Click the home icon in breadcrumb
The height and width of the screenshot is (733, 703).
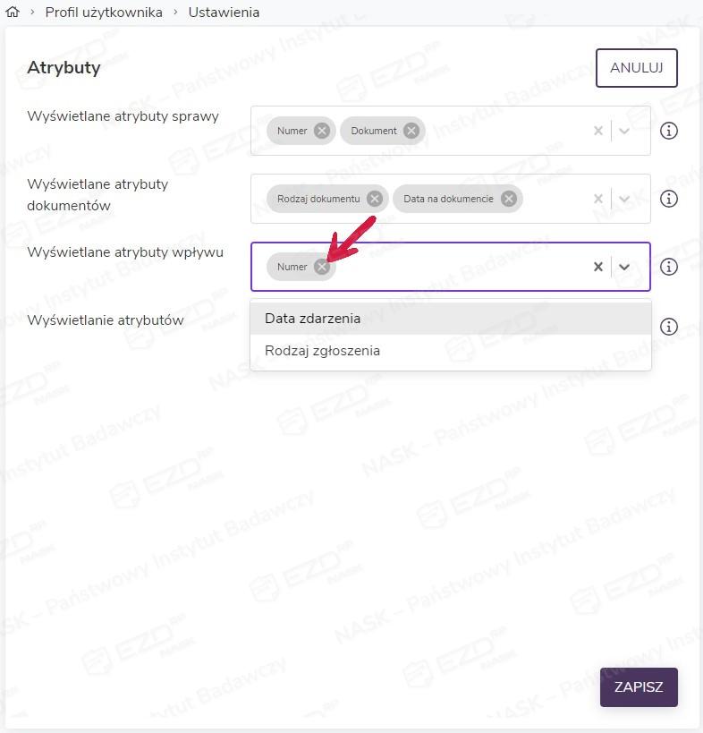12,13
